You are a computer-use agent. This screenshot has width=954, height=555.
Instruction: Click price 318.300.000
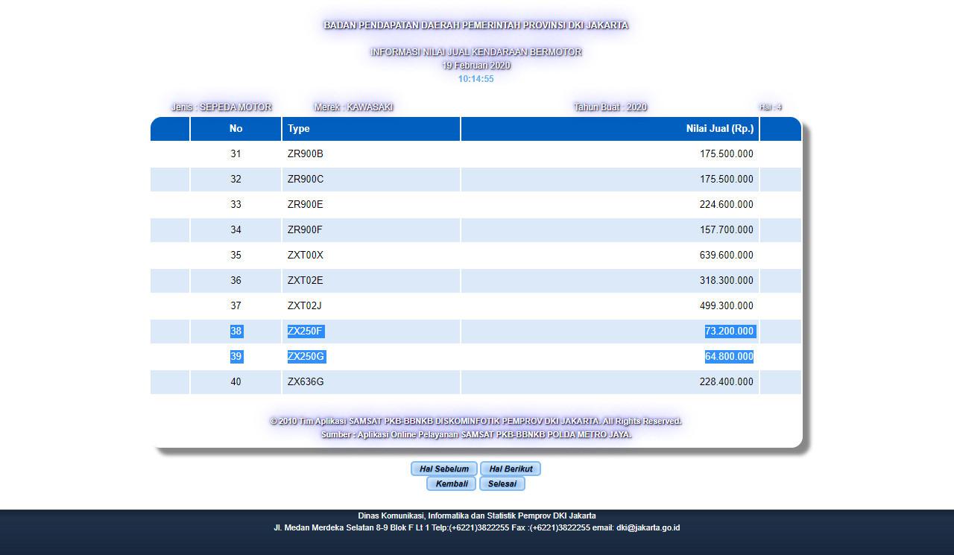click(x=727, y=281)
